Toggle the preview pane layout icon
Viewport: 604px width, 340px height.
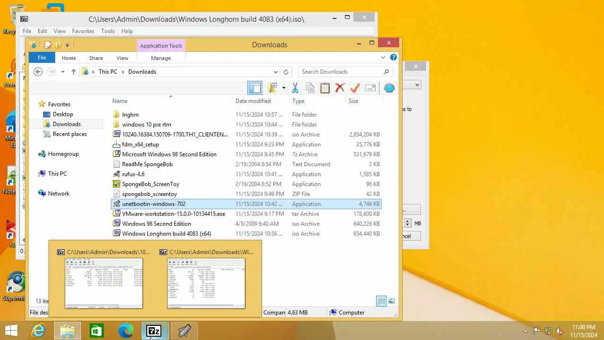pos(255,88)
